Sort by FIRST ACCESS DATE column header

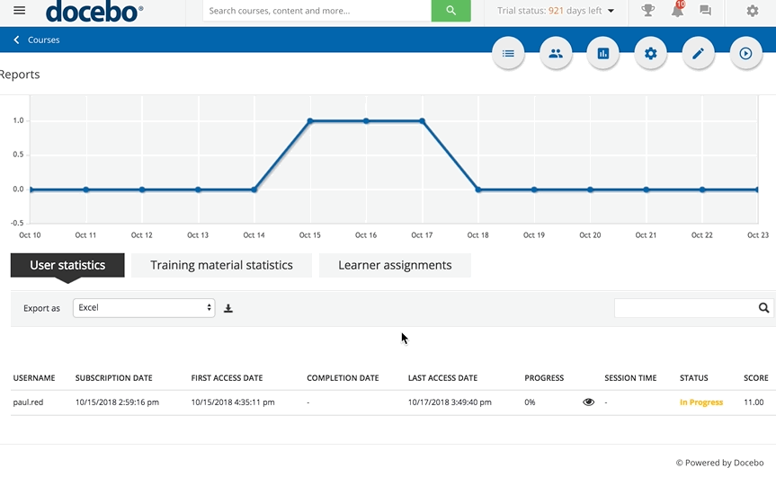pos(227,378)
